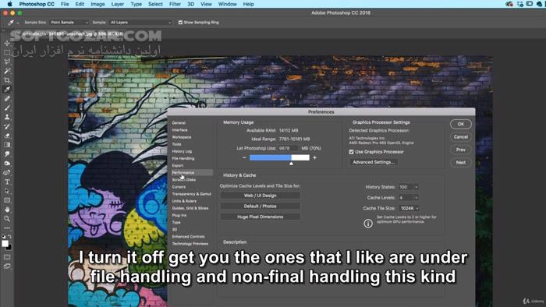The height and width of the screenshot is (307, 546).
Task: Decrease memory with minus button
Action: 244,158
